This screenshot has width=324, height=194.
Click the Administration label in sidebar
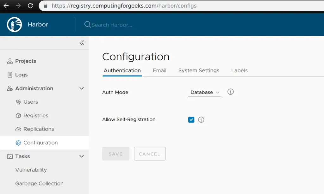(x=34, y=88)
